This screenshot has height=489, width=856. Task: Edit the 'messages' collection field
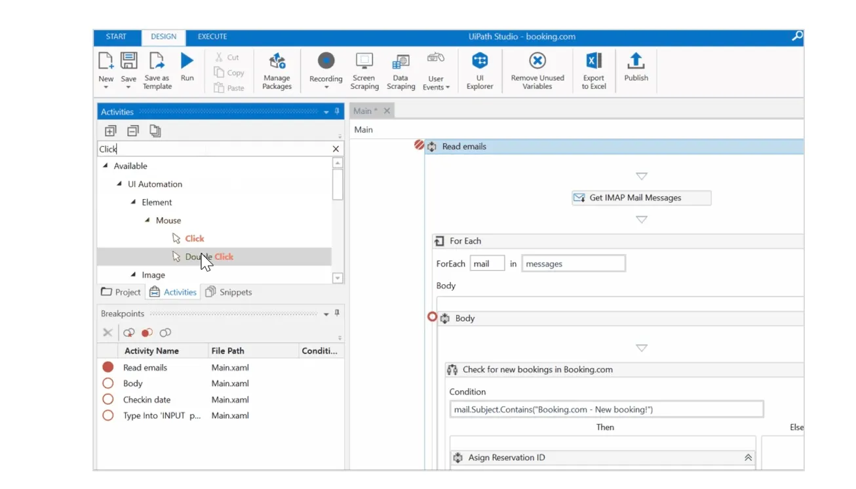pyautogui.click(x=574, y=264)
